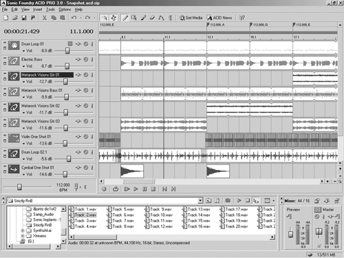Click the Preview fader in the Mixer
This screenshot has width=344, height=258.
(x=290, y=234)
